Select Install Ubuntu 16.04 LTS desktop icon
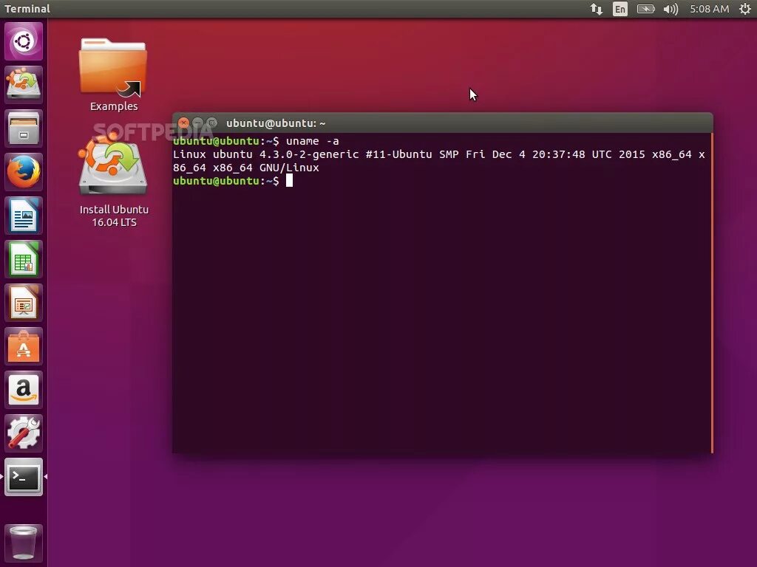The height and width of the screenshot is (567, 757). [113, 182]
